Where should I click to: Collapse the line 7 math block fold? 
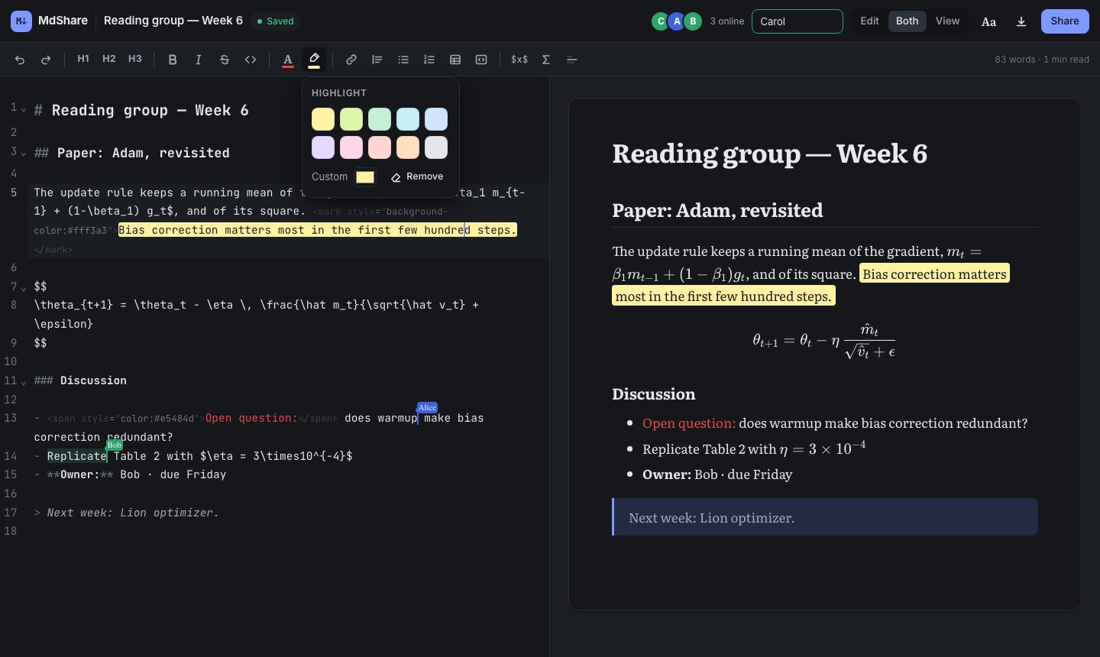point(24,288)
